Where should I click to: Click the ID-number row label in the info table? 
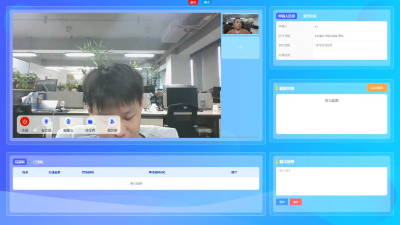click(284, 36)
